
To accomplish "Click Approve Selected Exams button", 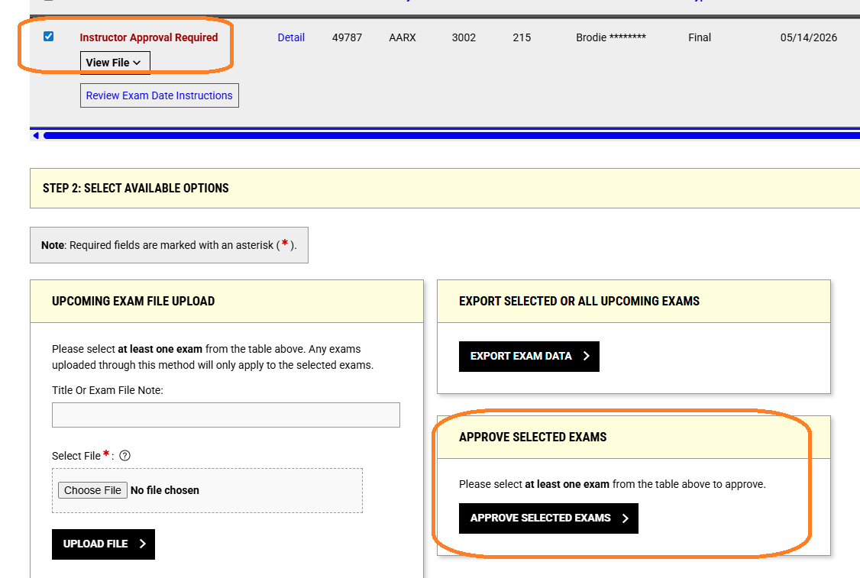I will [x=548, y=518].
